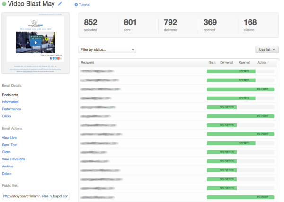This screenshot has width=284, height=202.
Task: Archive this email
Action: (8, 167)
